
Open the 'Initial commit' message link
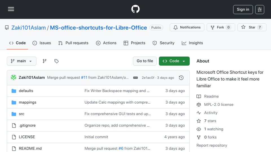tap(96, 137)
